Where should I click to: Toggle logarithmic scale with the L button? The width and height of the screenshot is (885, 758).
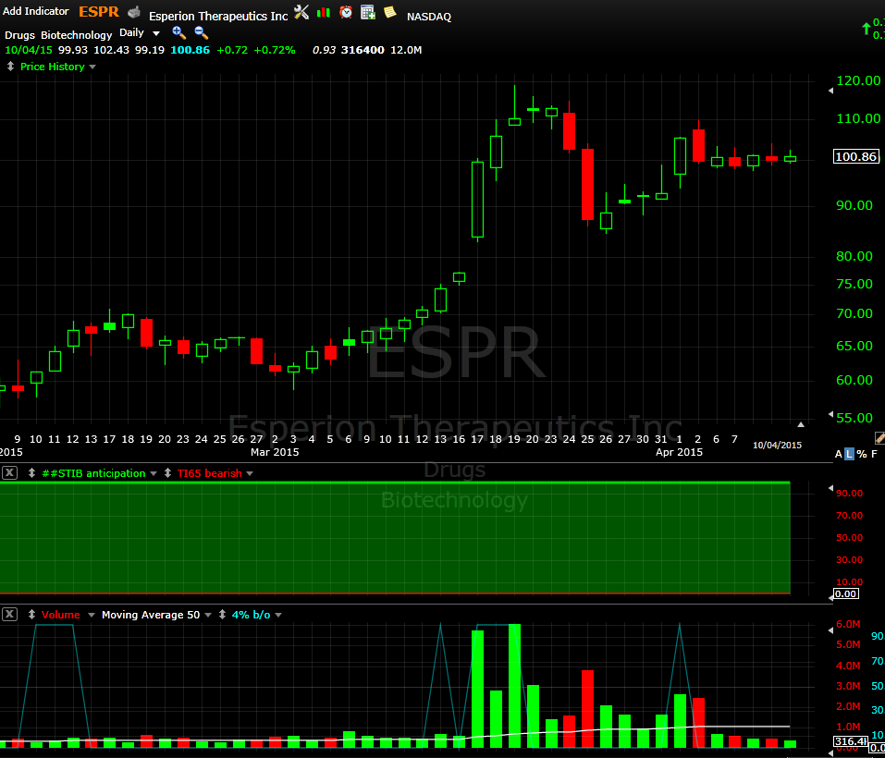click(849, 454)
